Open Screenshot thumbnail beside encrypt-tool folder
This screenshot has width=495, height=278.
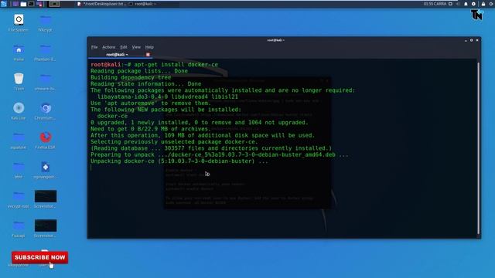[x=46, y=196]
